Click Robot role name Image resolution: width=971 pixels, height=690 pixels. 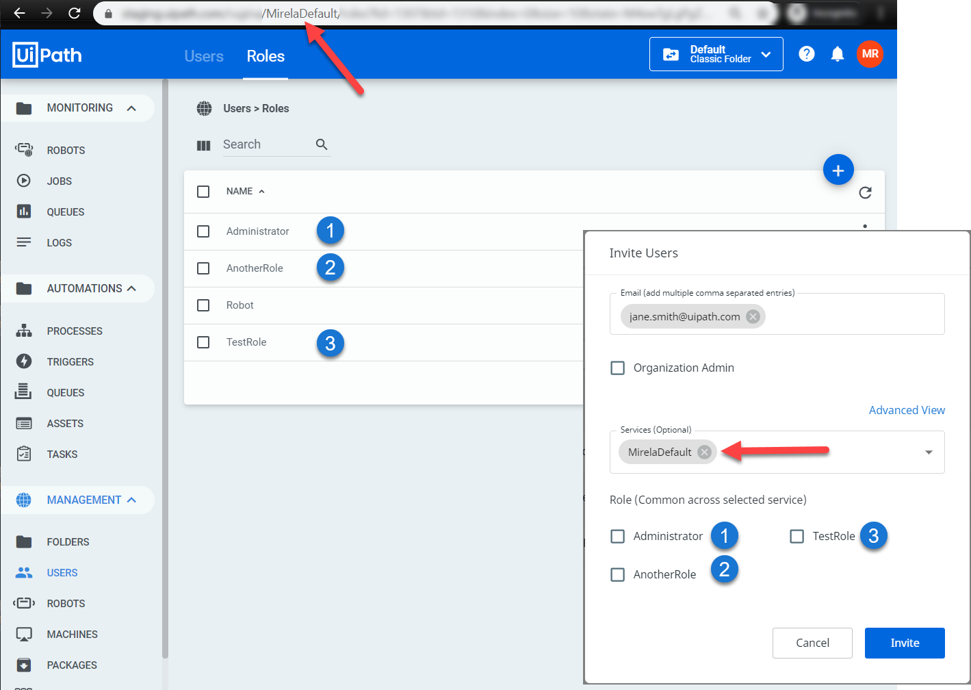[239, 305]
